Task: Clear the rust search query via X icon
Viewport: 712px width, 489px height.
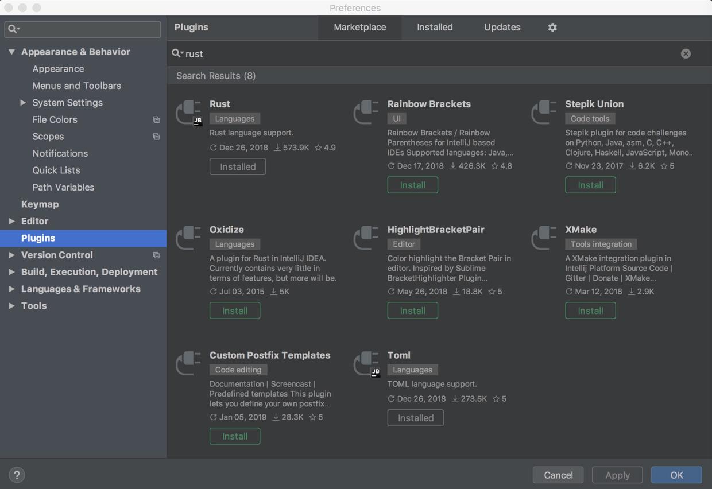Action: point(686,53)
